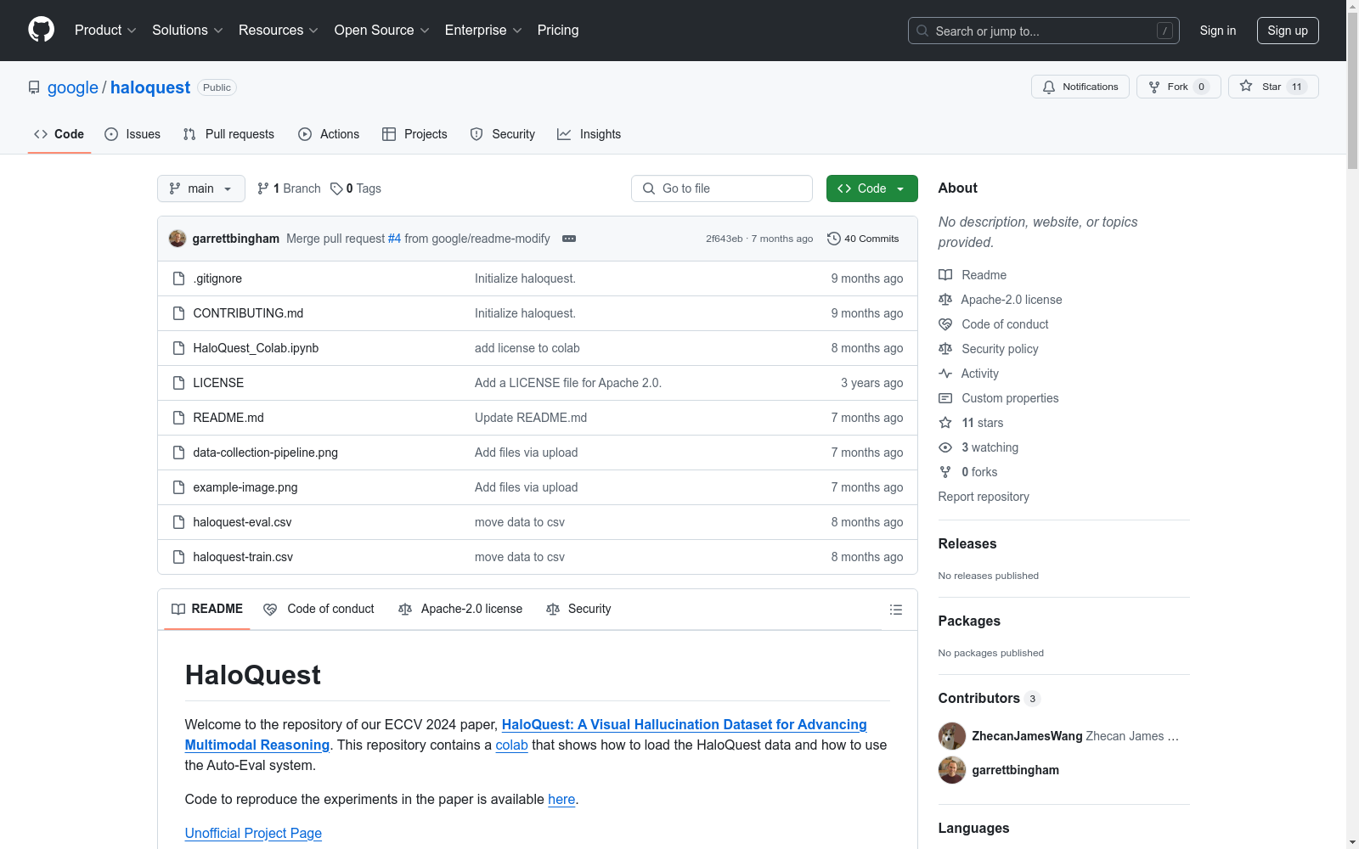Click the file icon for .gitignore

(x=178, y=278)
